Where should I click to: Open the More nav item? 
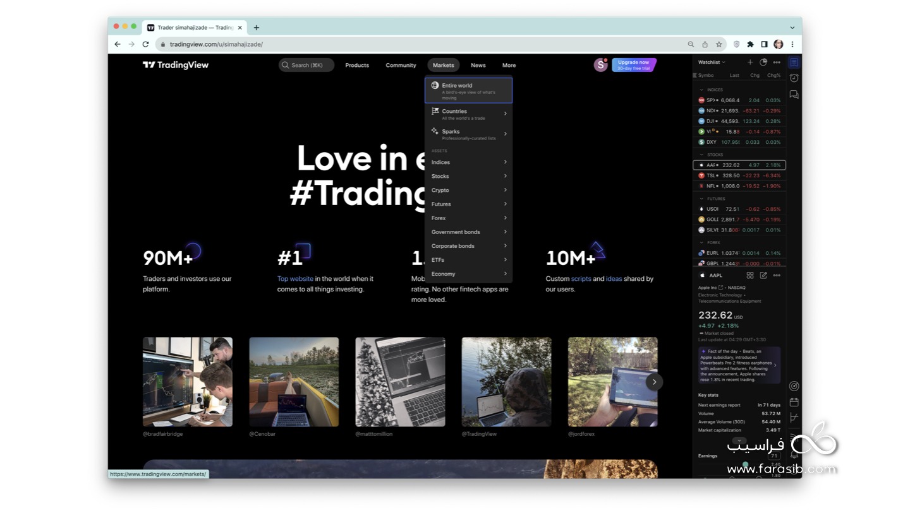tap(509, 65)
